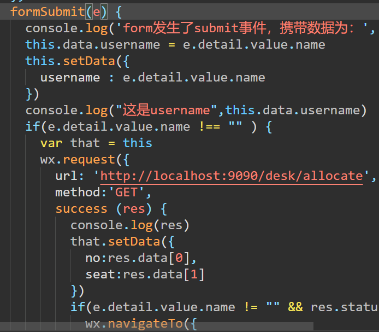Click console.log(res) inside success callback
This screenshot has width=379, height=332.
130,225
